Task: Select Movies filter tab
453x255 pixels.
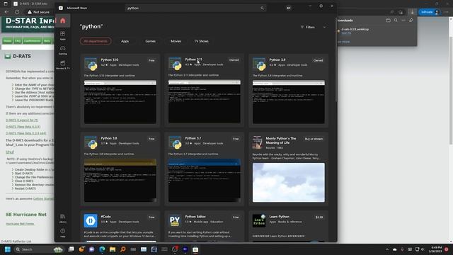Action: pyautogui.click(x=176, y=41)
